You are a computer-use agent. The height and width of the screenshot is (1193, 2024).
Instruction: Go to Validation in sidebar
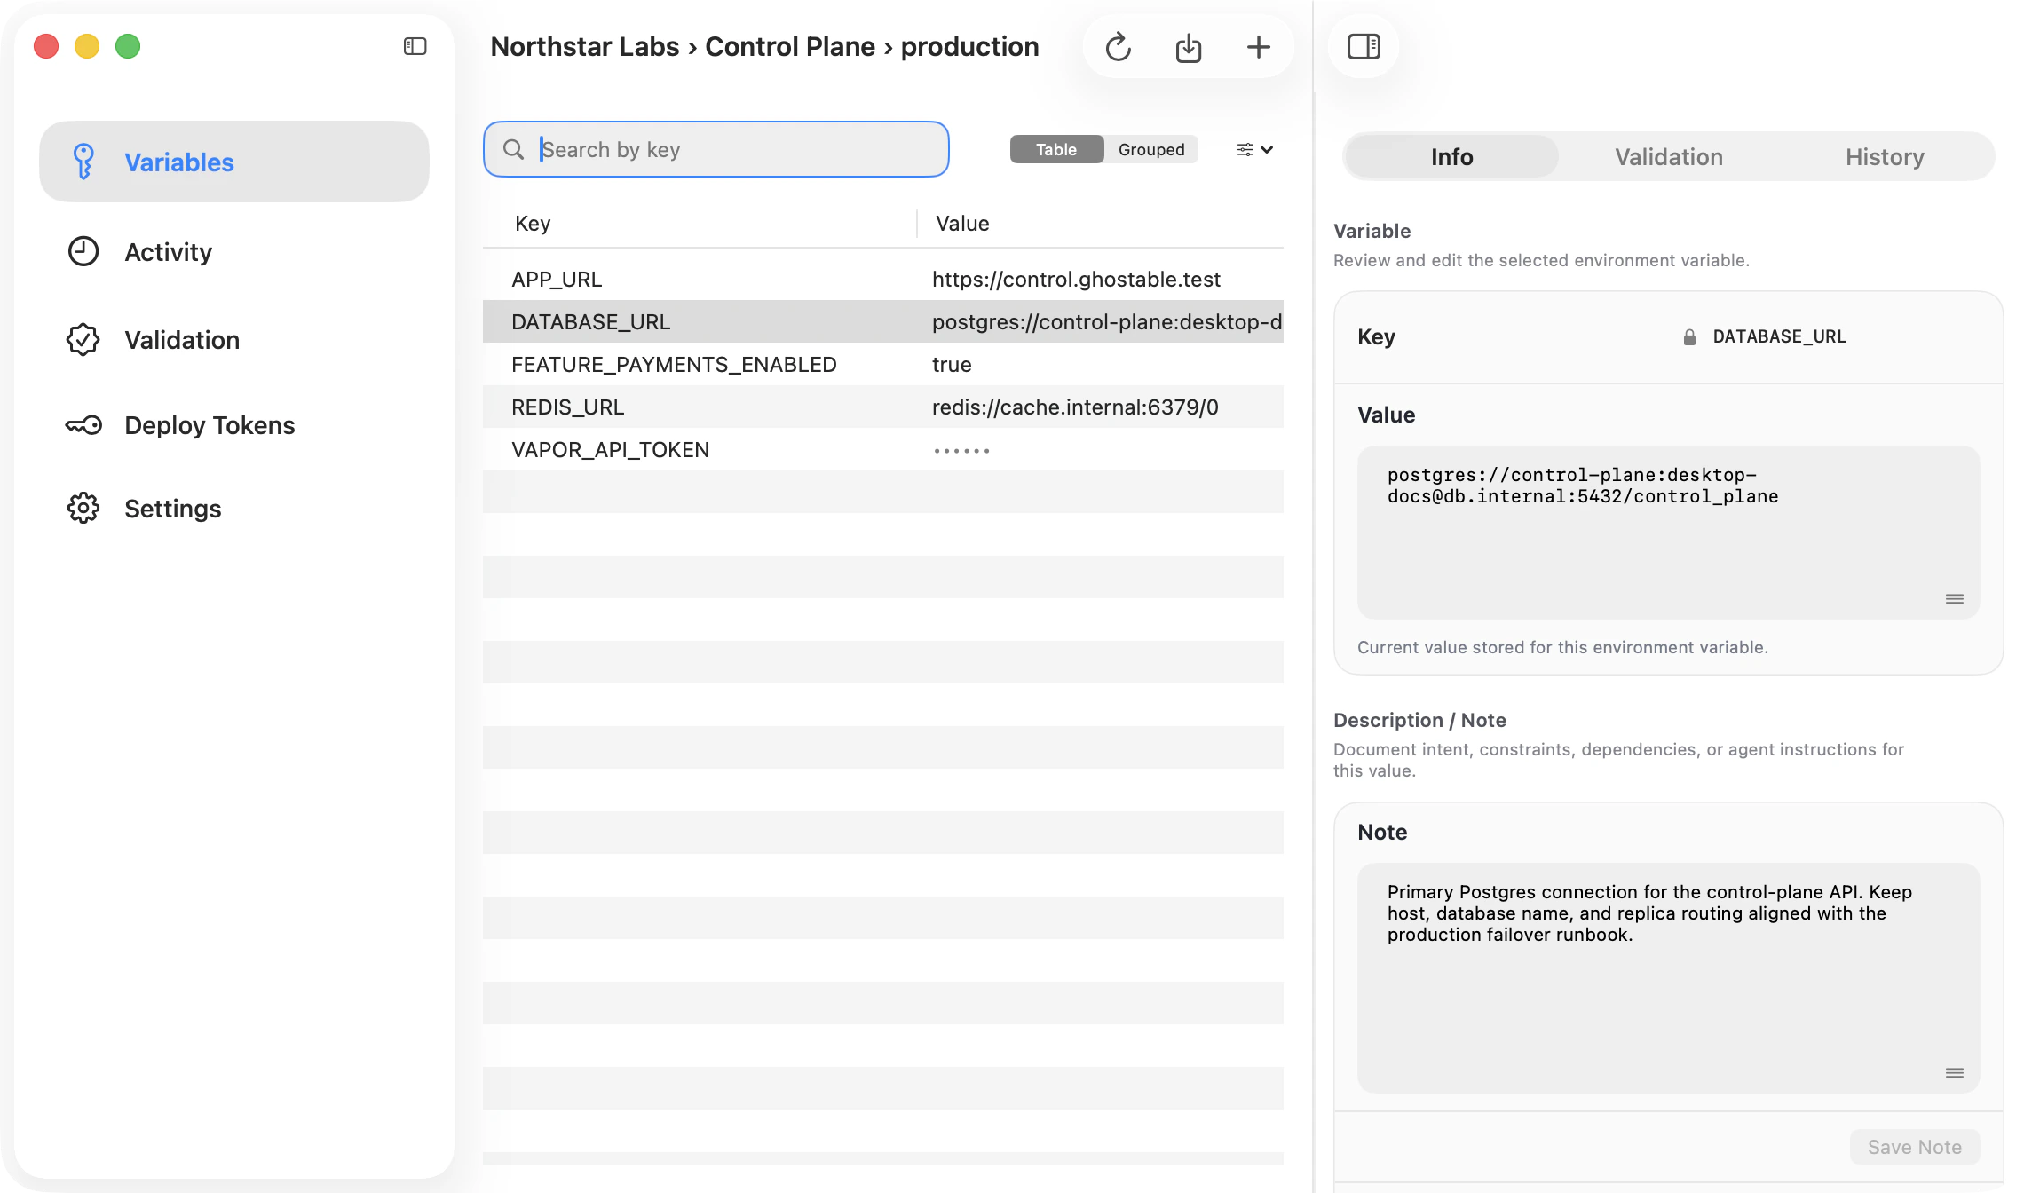point(181,340)
